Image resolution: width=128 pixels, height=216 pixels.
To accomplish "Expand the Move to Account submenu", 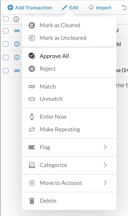I will coord(69,183).
